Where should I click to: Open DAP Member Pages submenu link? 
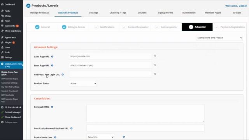click(10, 79)
